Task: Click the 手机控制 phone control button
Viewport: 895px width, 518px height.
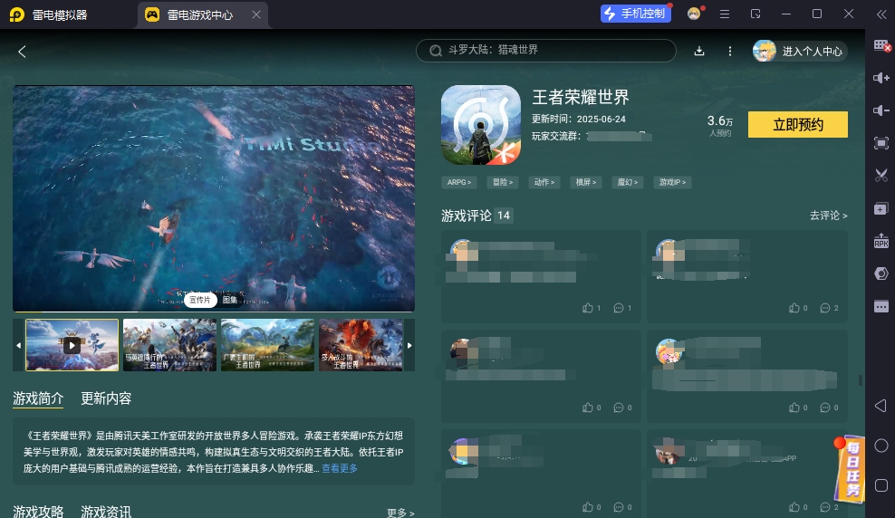Action: (x=636, y=14)
